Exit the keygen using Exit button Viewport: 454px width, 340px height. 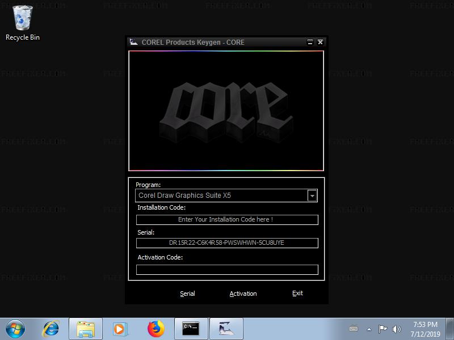coord(297,294)
